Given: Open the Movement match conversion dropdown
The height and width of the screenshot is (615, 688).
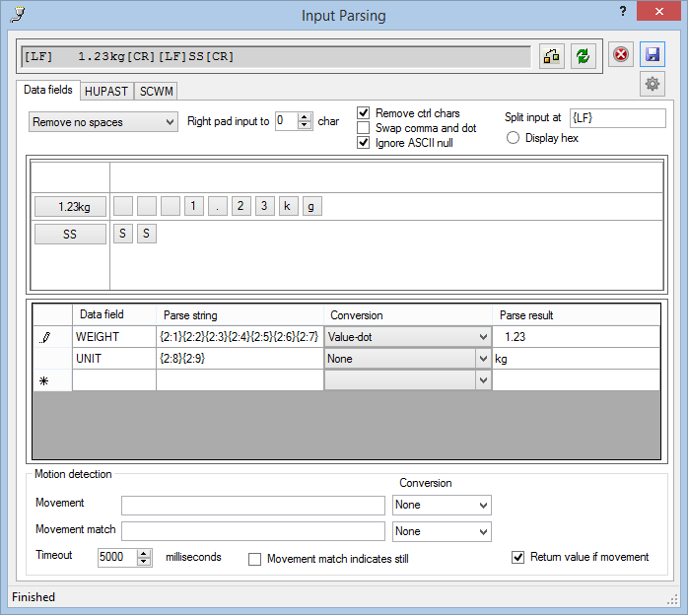Looking at the screenshot, I should click(442, 531).
